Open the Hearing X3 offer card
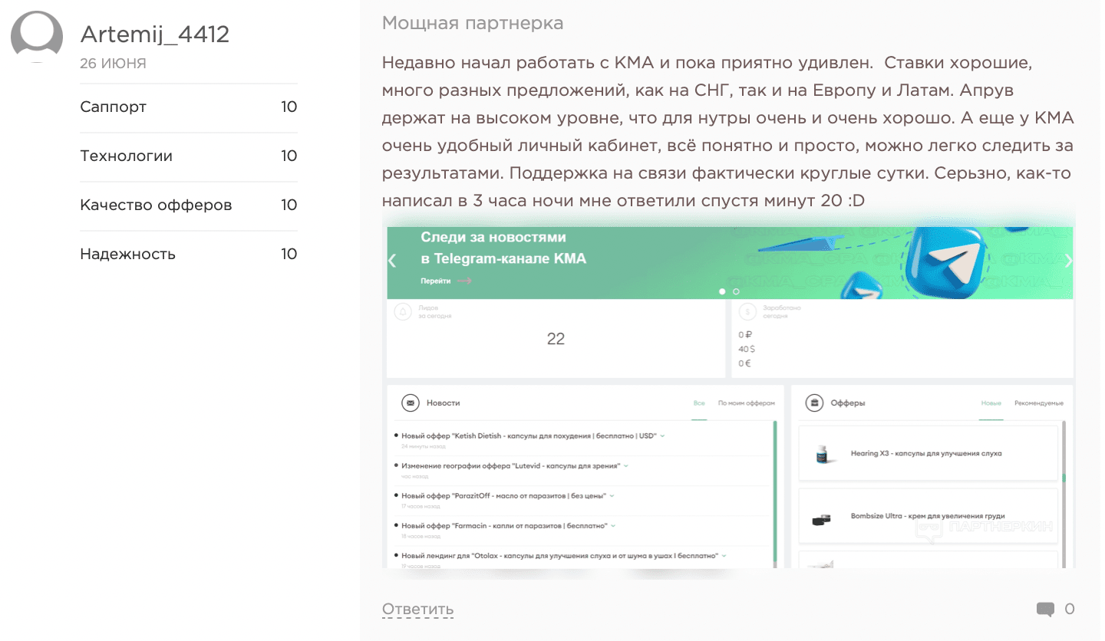Screen dimensions: 1105x641 click(928, 453)
